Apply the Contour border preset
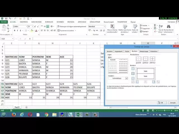The width and height of the screenshot is (179, 134). coord(145,59)
